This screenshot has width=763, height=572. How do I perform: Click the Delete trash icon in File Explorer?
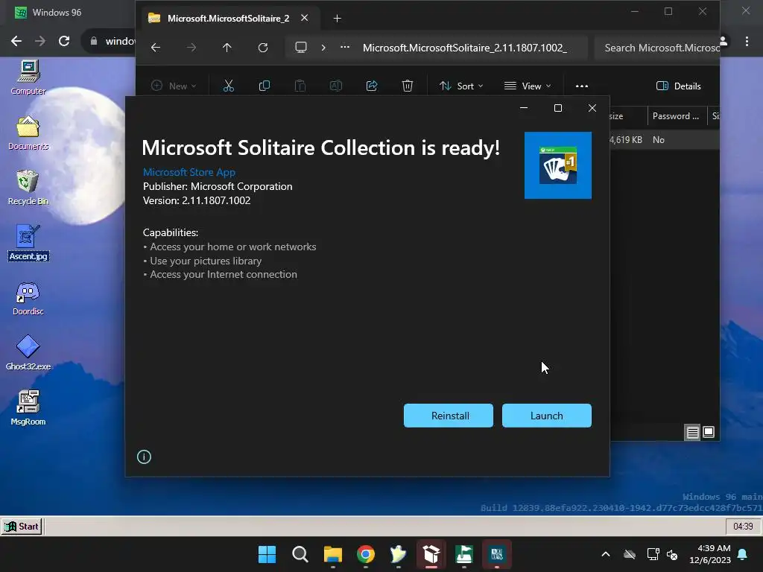pos(408,86)
